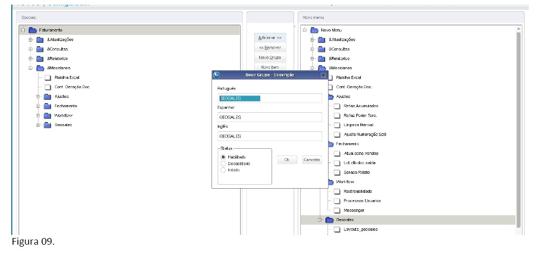538x258 pixels.
Task: Click the &Atualizações folder icon in Opções panel
Action: pyautogui.click(x=40, y=39)
